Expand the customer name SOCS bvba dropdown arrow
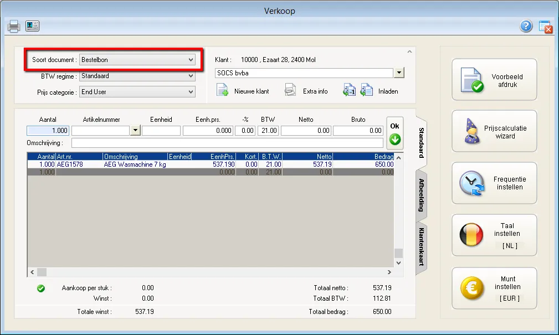The width and height of the screenshot is (559, 335). [x=399, y=73]
